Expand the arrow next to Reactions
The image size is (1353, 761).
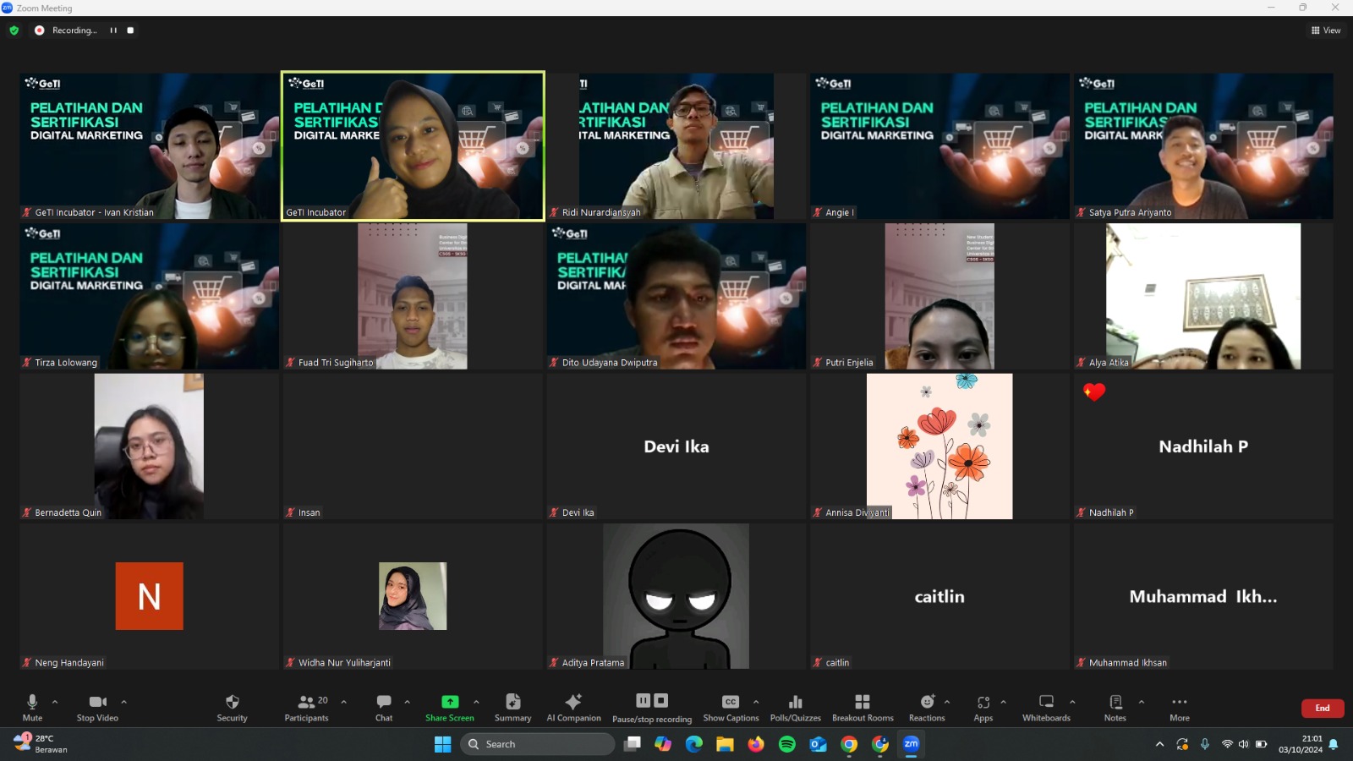947,702
